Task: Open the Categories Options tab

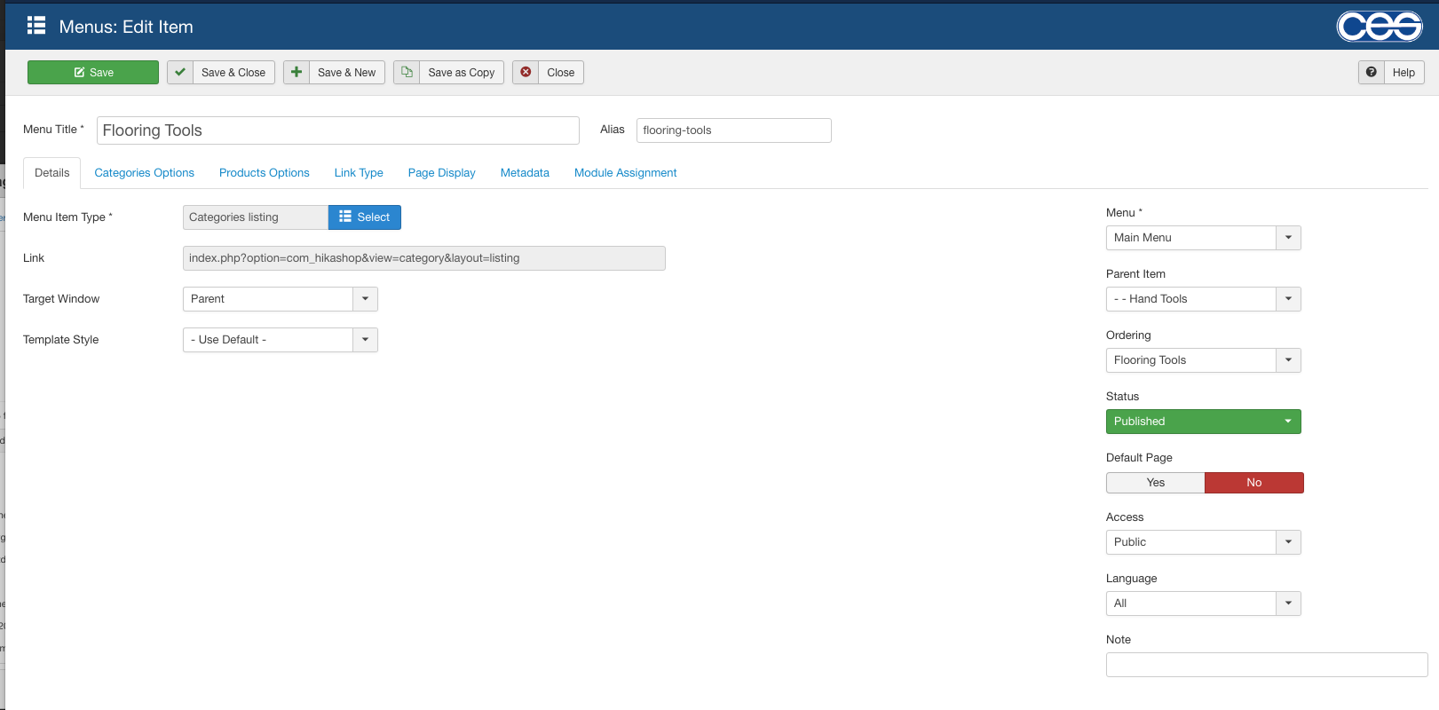Action: tap(145, 173)
